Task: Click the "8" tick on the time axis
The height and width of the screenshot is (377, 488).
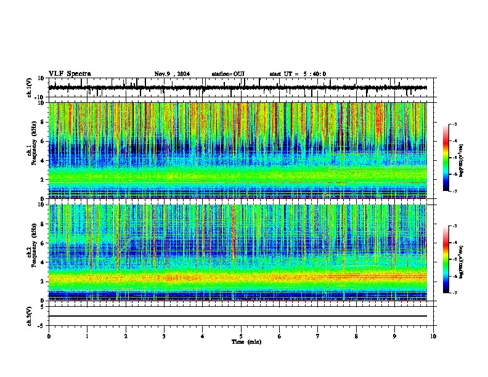Action: coord(356,336)
